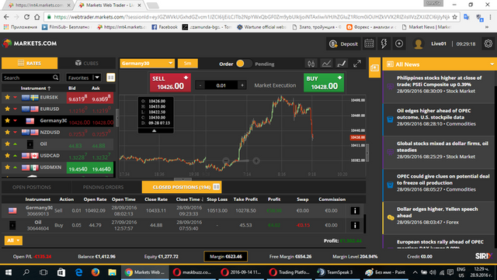Click the rates list grid view icon
The image size is (497, 280).
(x=110, y=78)
